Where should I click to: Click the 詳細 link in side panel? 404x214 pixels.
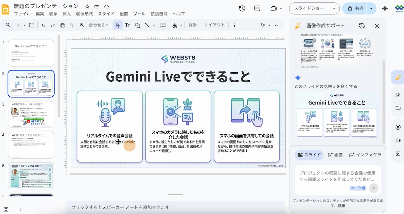pyautogui.click(x=341, y=206)
